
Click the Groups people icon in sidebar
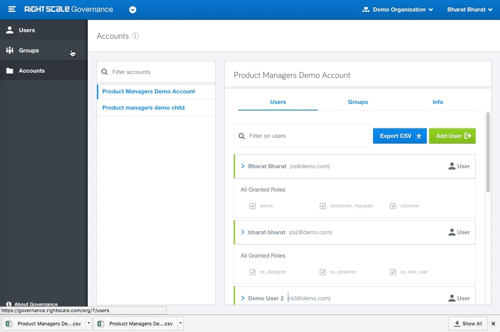tap(10, 50)
